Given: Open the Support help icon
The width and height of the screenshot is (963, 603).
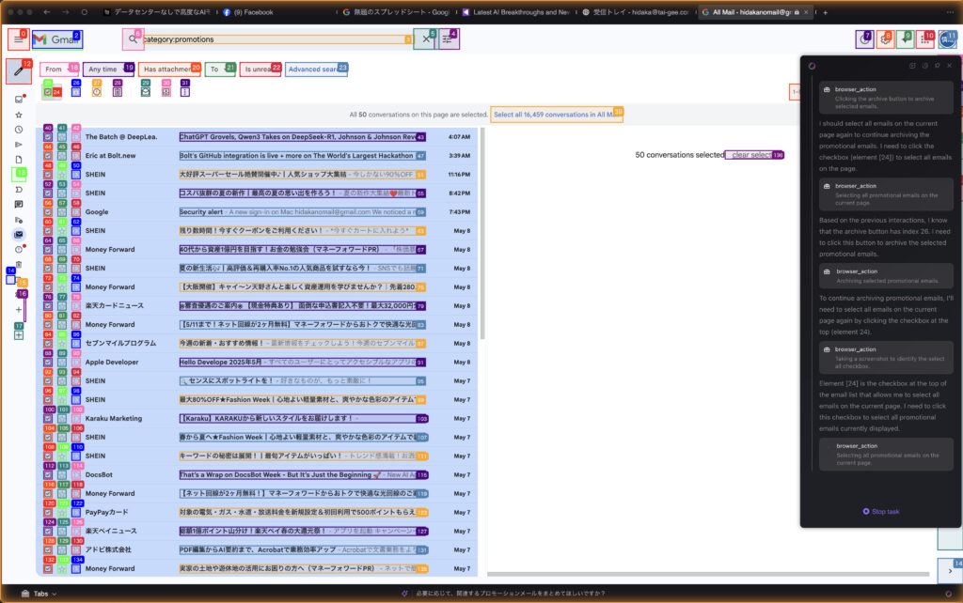Looking at the screenshot, I should point(865,39).
